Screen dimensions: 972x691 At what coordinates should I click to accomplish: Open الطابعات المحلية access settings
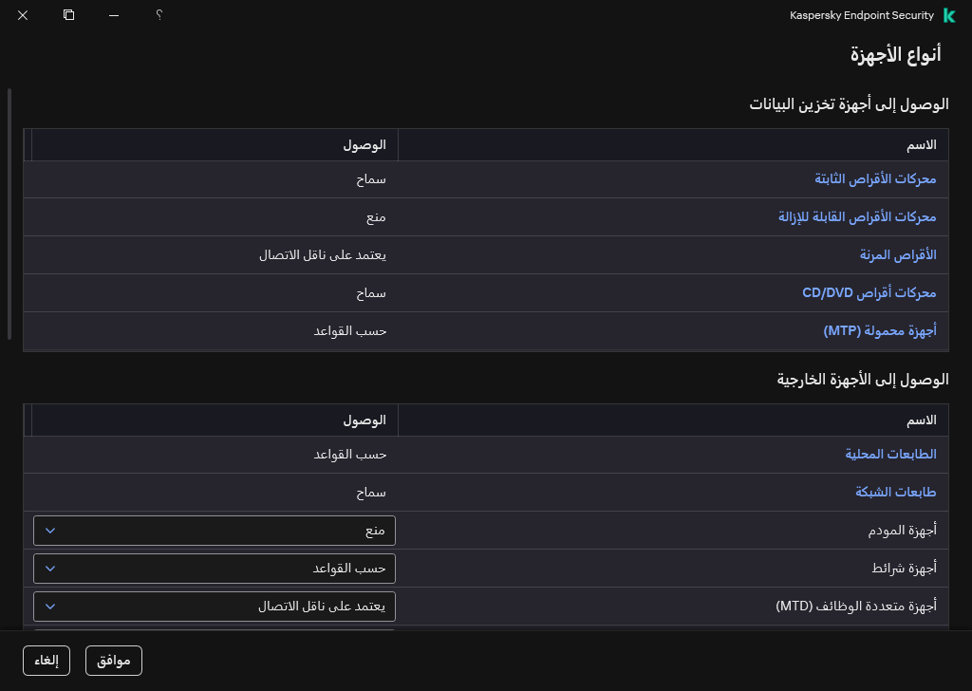tap(890, 455)
